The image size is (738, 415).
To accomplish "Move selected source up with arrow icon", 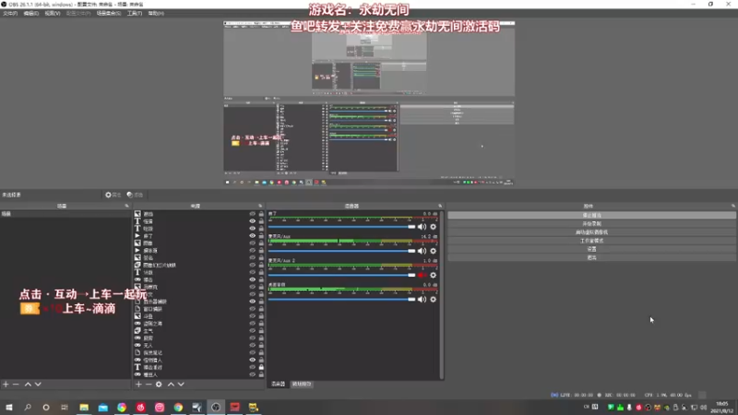I will 171,385.
